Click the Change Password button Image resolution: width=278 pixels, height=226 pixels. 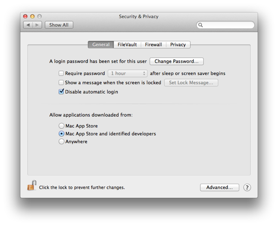177,61
